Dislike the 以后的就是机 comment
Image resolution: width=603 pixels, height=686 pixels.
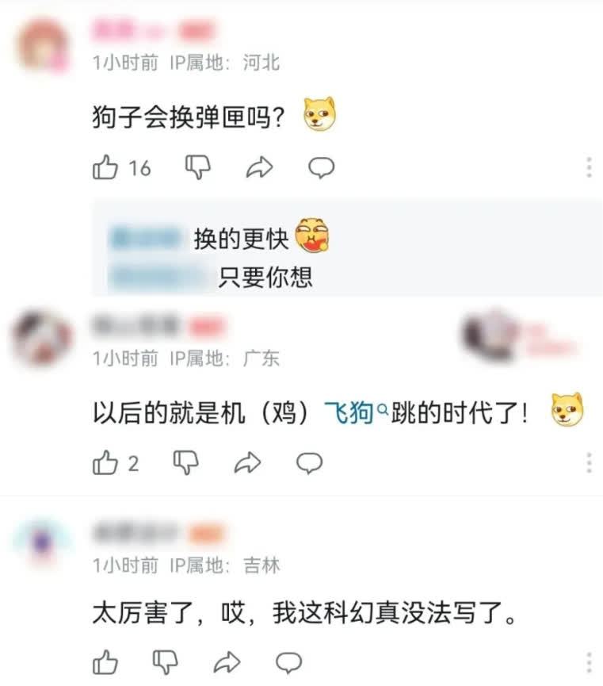click(x=186, y=463)
